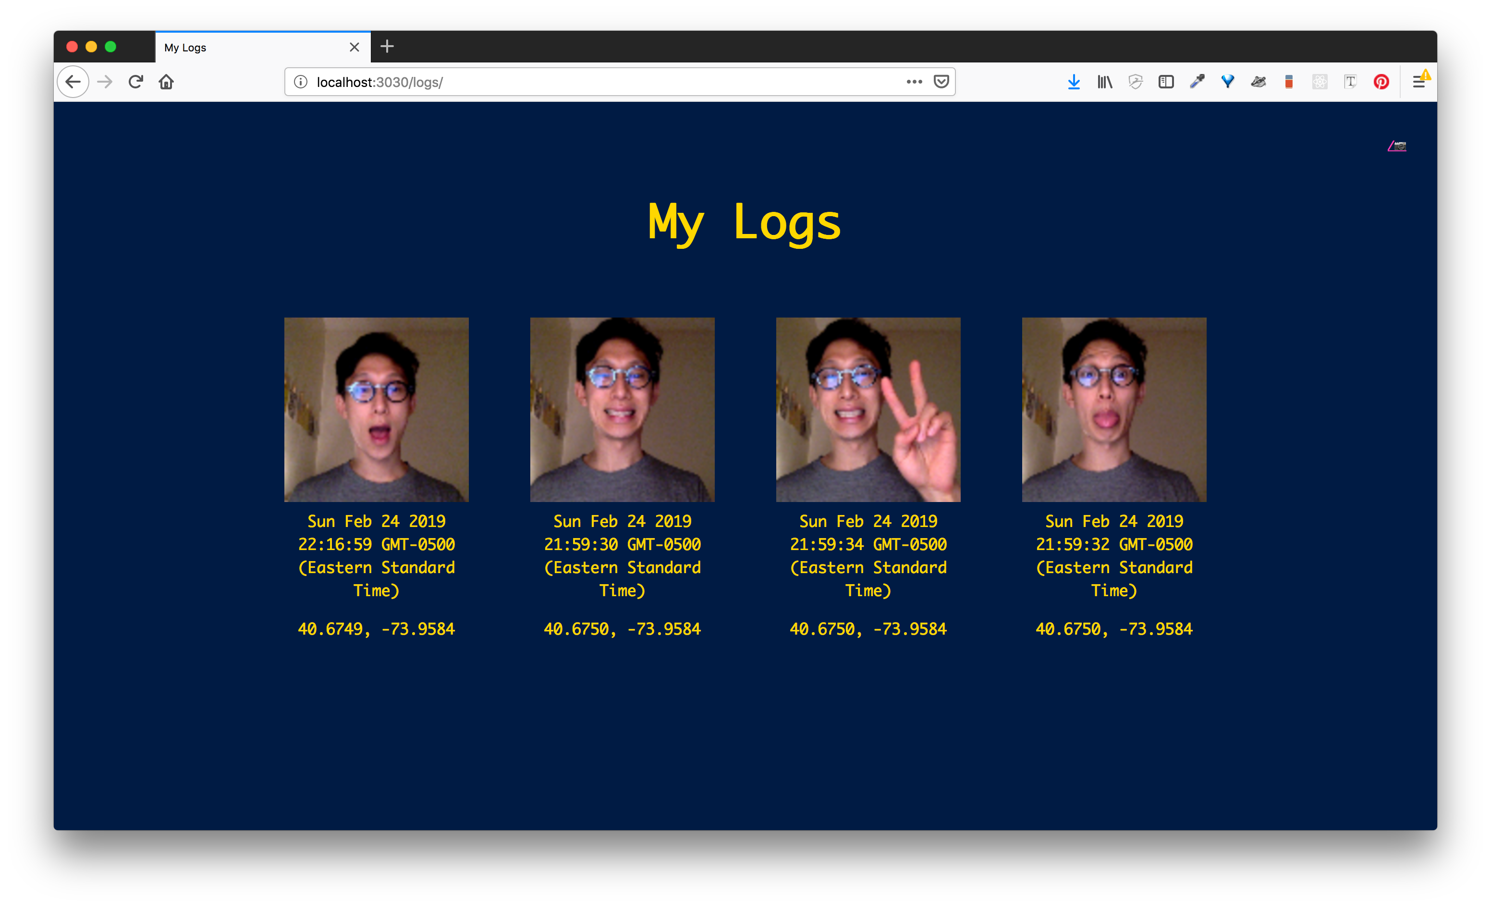Click the T font extension icon
The height and width of the screenshot is (907, 1491).
[1350, 82]
